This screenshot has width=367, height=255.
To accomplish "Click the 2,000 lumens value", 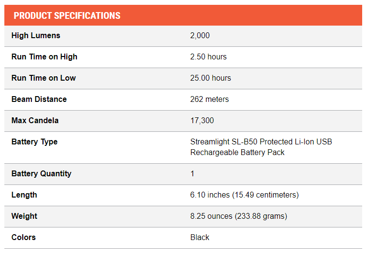I will (200, 36).
